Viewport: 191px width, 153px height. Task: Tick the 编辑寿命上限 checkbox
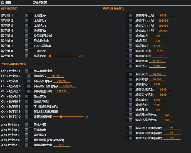[130, 16]
